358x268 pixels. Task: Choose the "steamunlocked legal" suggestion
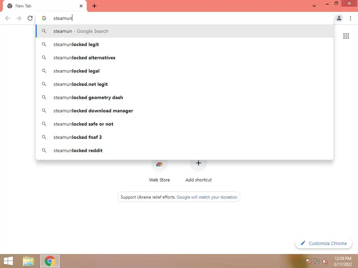pyautogui.click(x=185, y=71)
